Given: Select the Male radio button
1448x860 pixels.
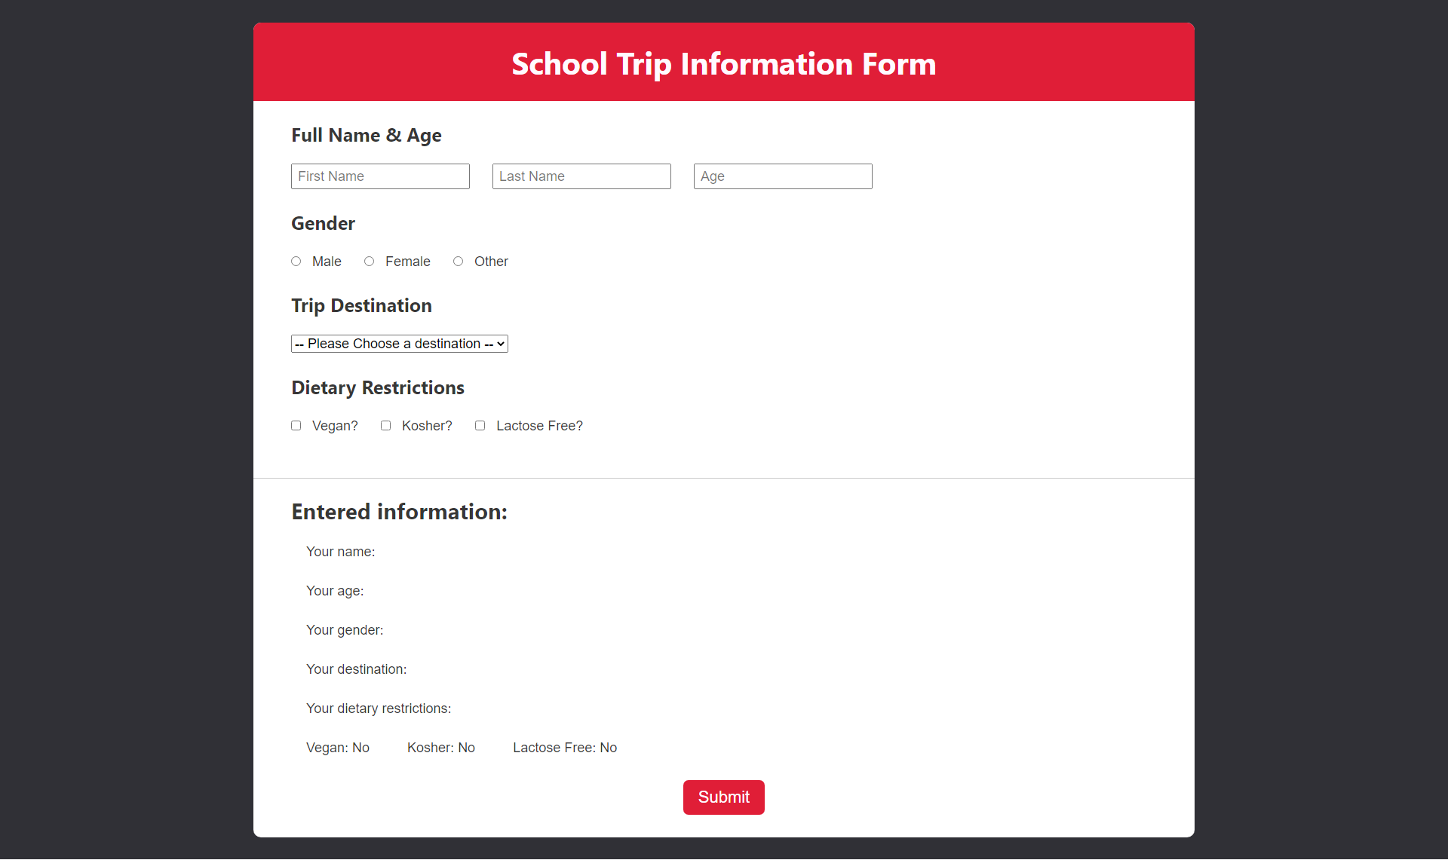Looking at the screenshot, I should 296,261.
